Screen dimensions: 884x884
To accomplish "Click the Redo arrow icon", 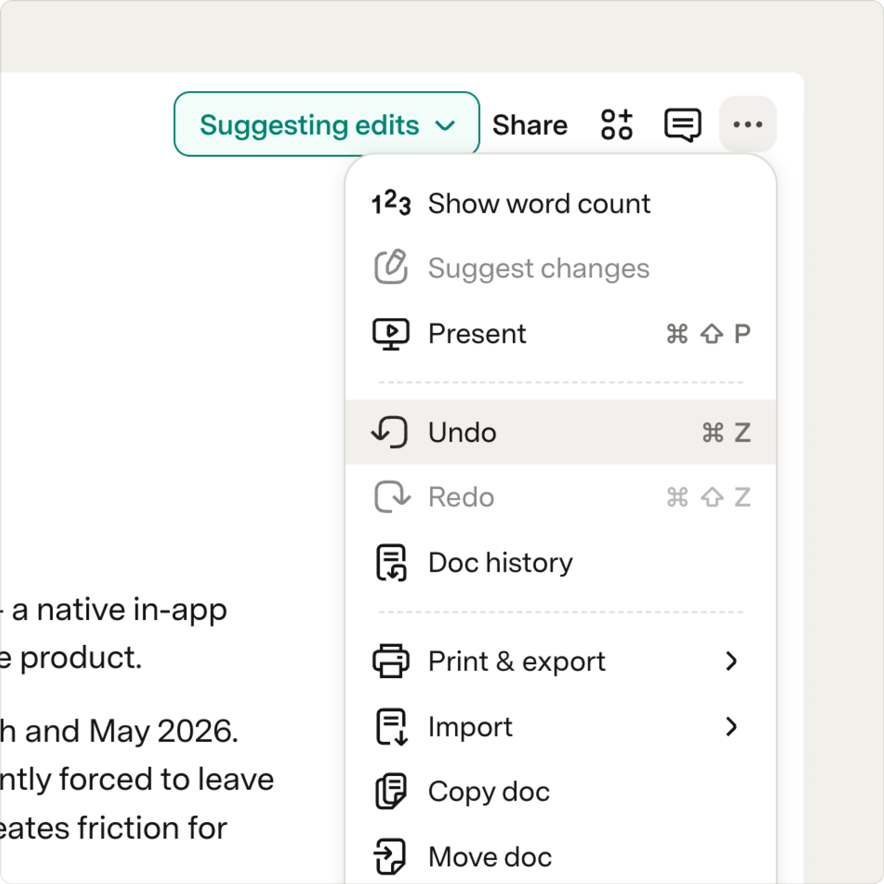I will [x=392, y=496].
